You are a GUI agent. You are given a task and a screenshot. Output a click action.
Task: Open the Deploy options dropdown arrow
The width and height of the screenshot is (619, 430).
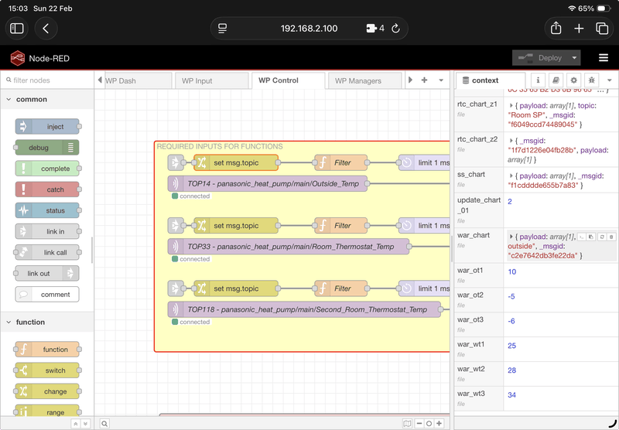[x=574, y=58]
